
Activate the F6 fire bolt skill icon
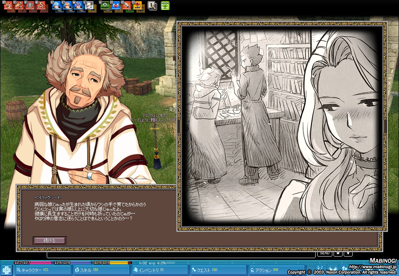coord(67,5)
